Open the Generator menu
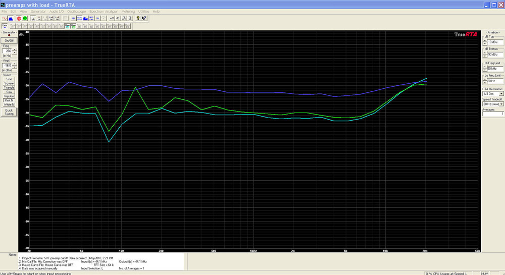Image resolution: width=505 pixels, height=275 pixels. tap(38, 12)
